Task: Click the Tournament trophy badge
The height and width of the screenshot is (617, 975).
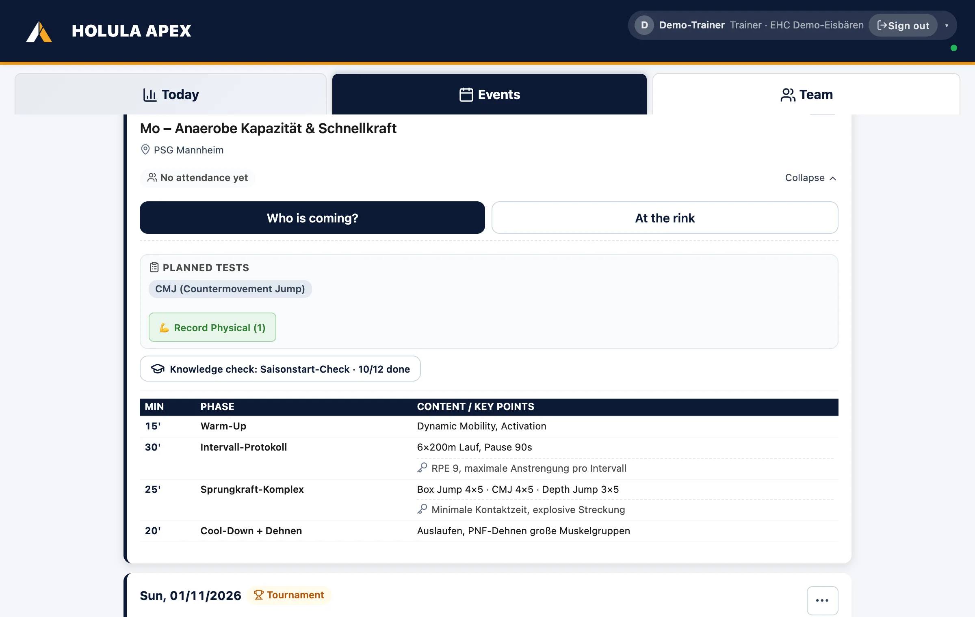Action: point(289,595)
